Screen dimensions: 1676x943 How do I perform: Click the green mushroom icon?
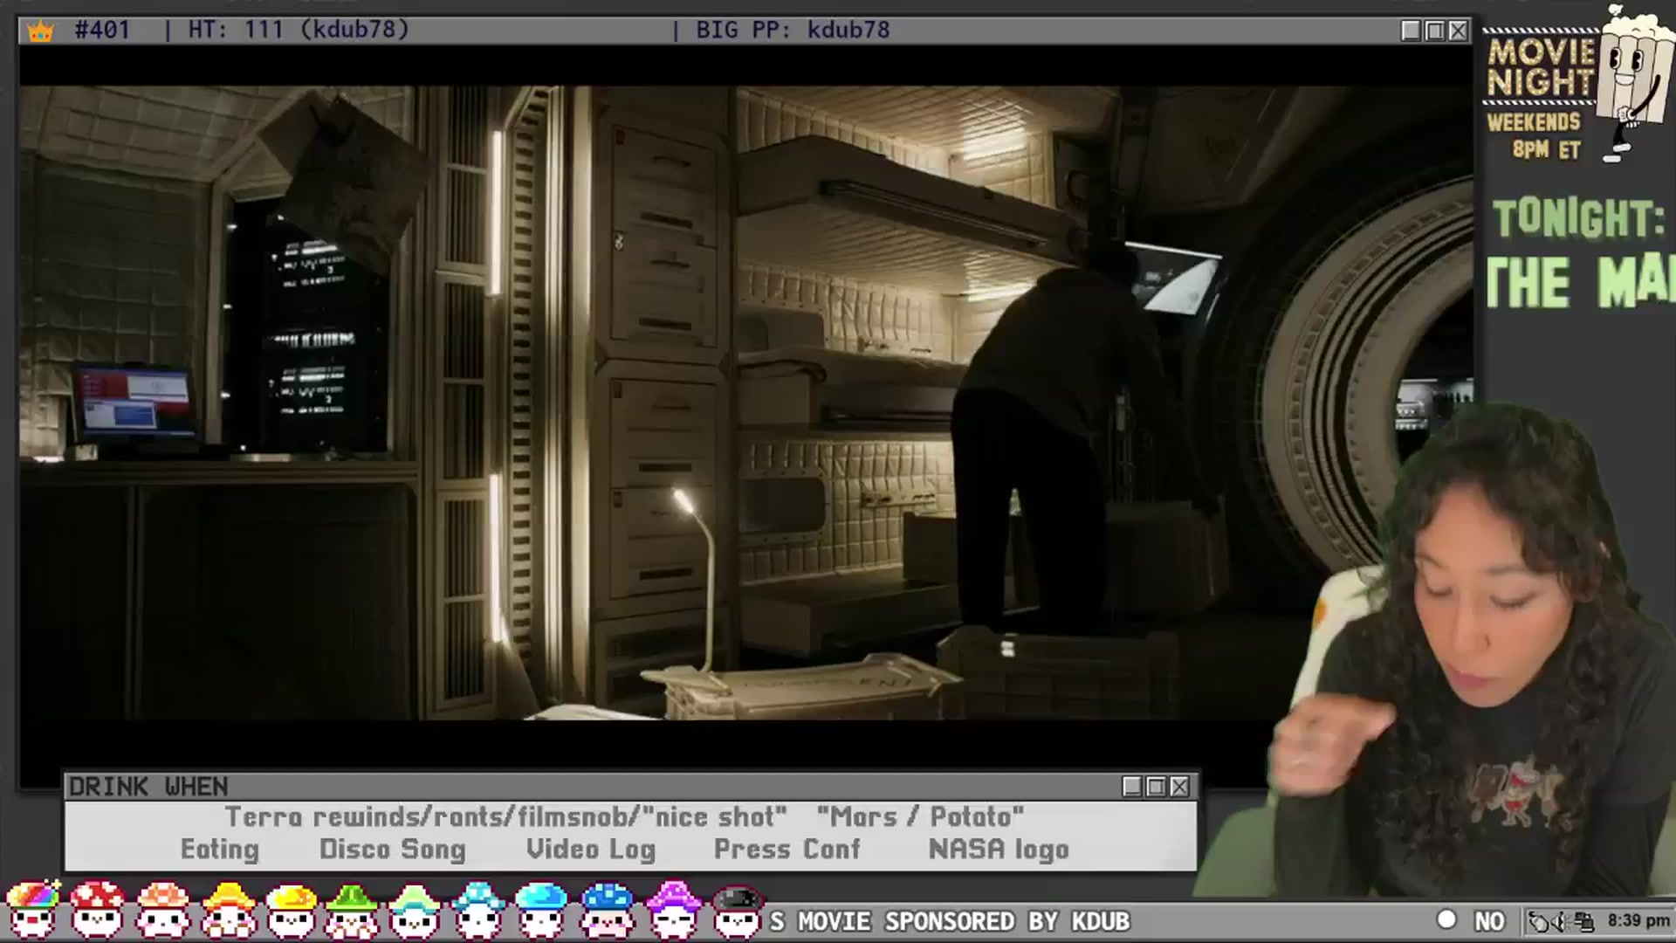click(352, 910)
